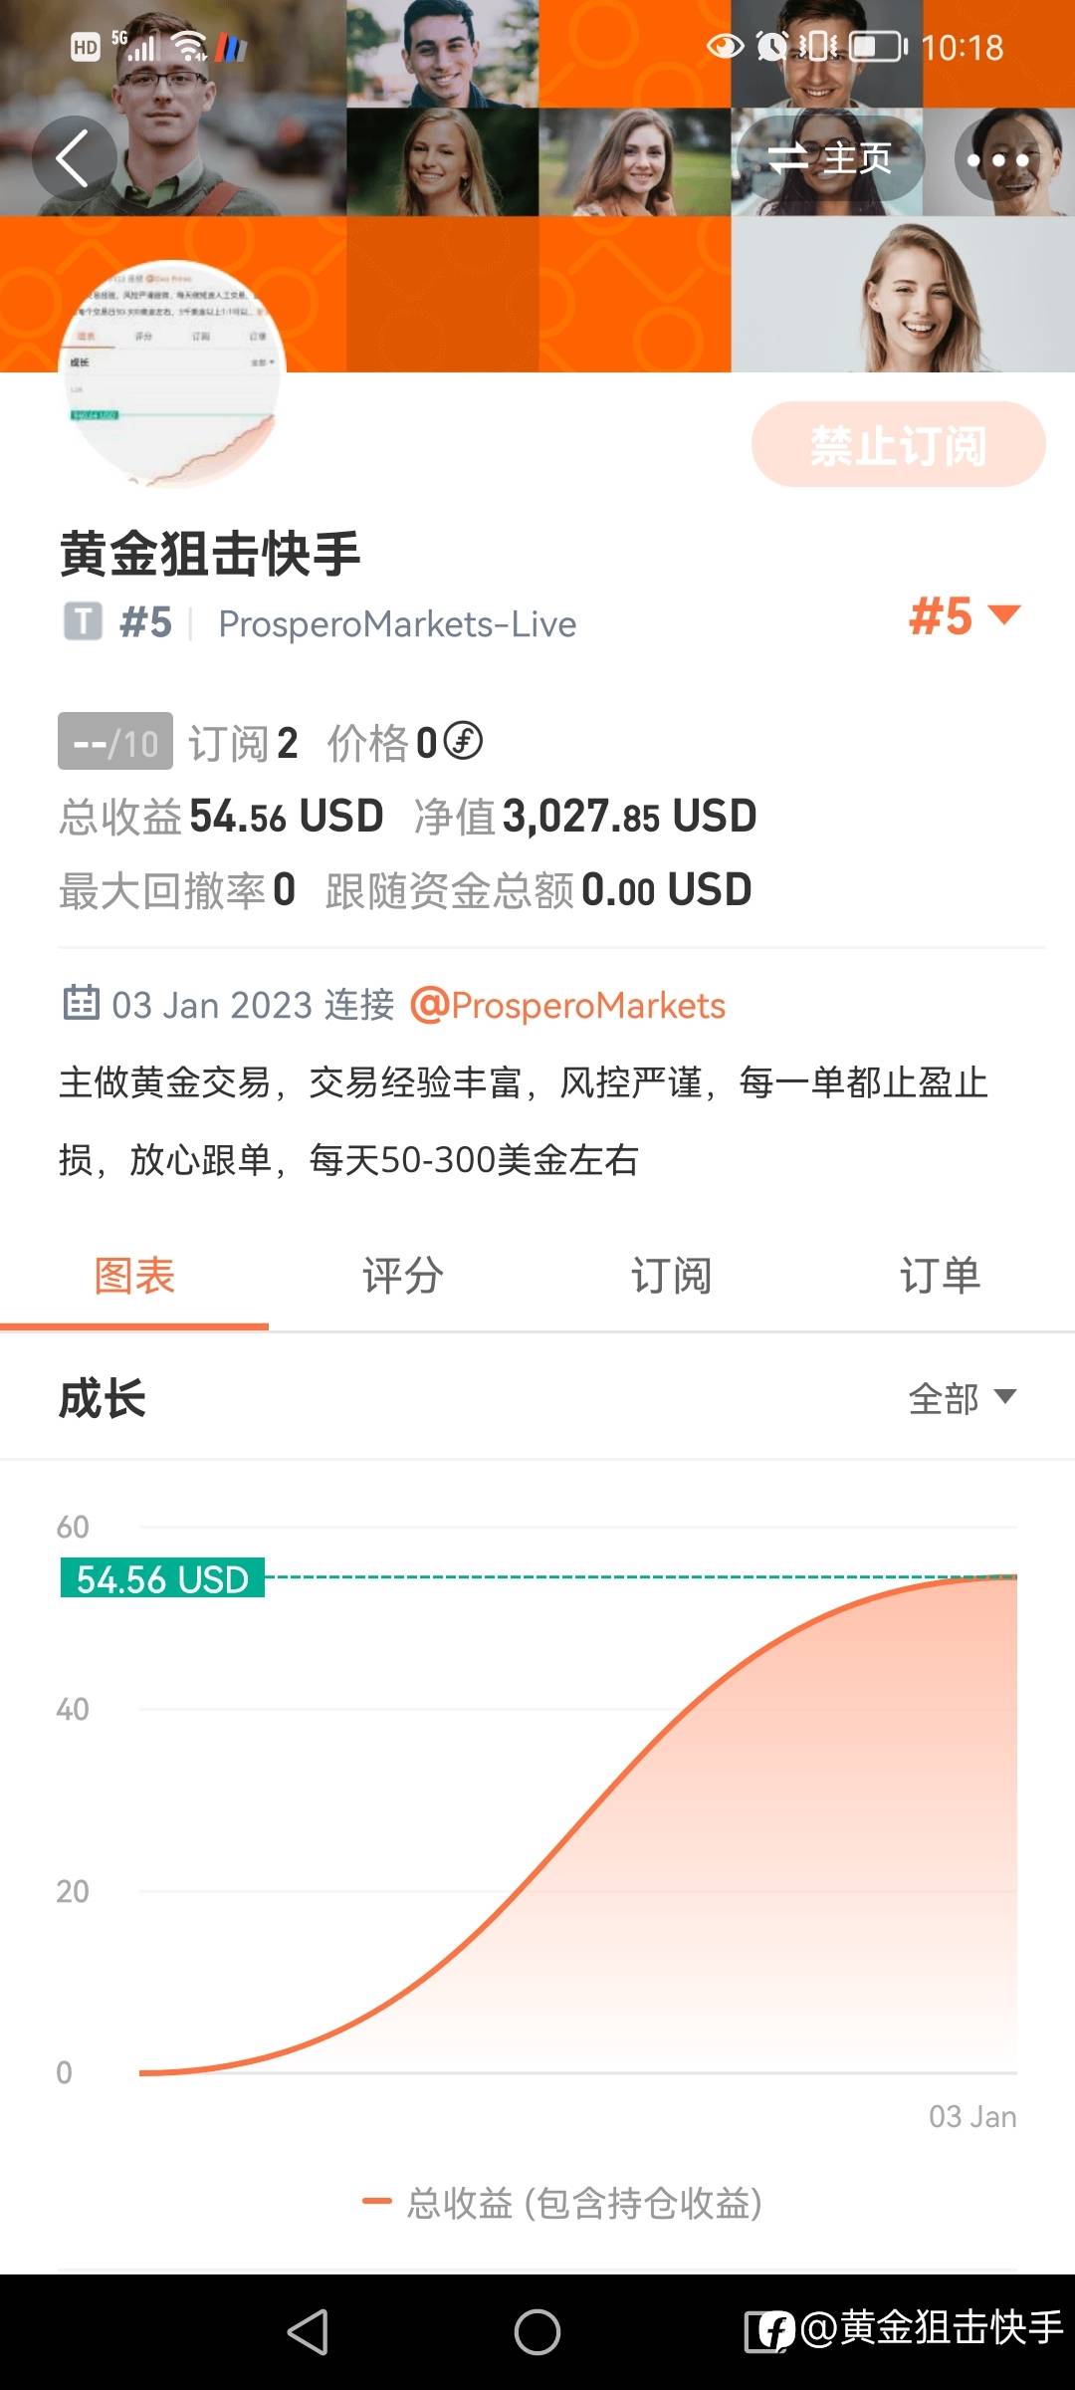Expand the 全部 time range dropdown

tap(962, 1398)
